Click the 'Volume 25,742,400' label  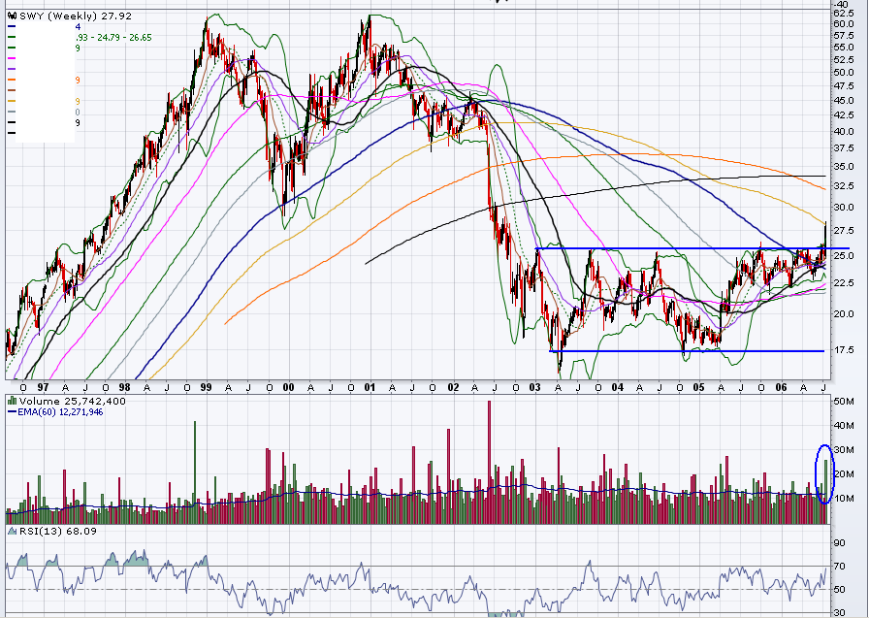coord(72,401)
